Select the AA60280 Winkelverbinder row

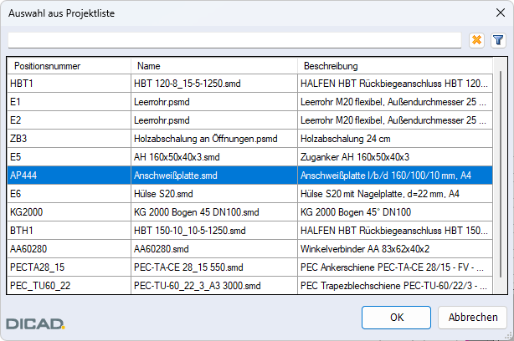(249, 249)
